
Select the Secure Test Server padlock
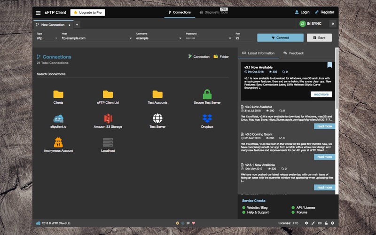click(207, 94)
